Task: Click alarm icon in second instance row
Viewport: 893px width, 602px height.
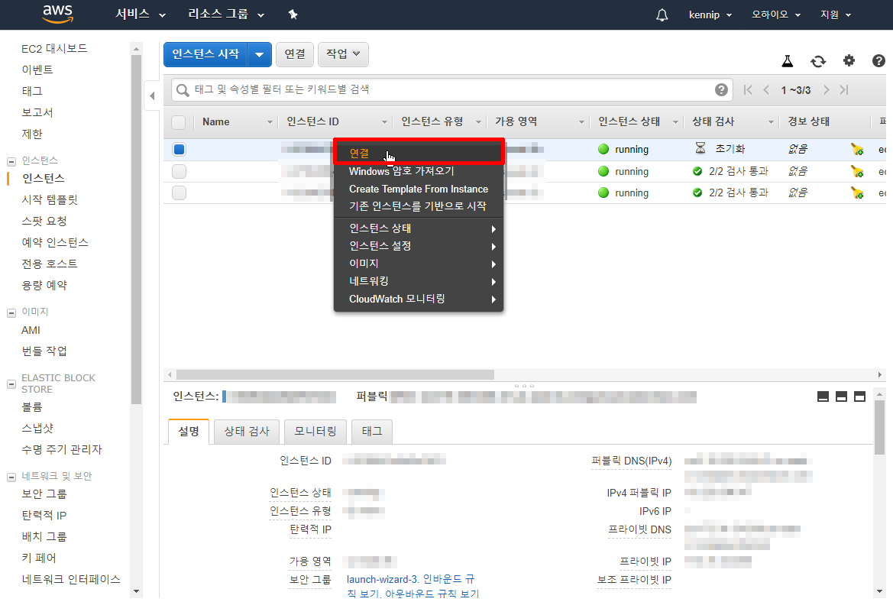Action: (x=857, y=171)
